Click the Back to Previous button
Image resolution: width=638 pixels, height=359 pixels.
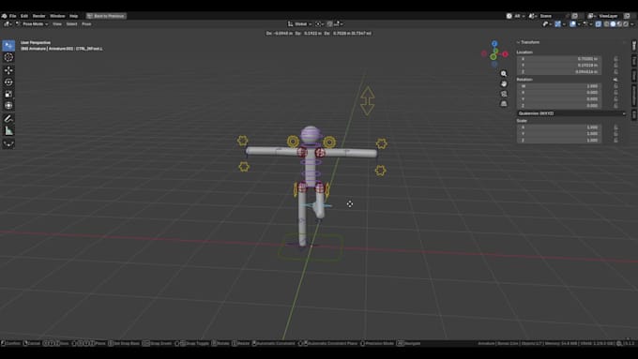106,16
